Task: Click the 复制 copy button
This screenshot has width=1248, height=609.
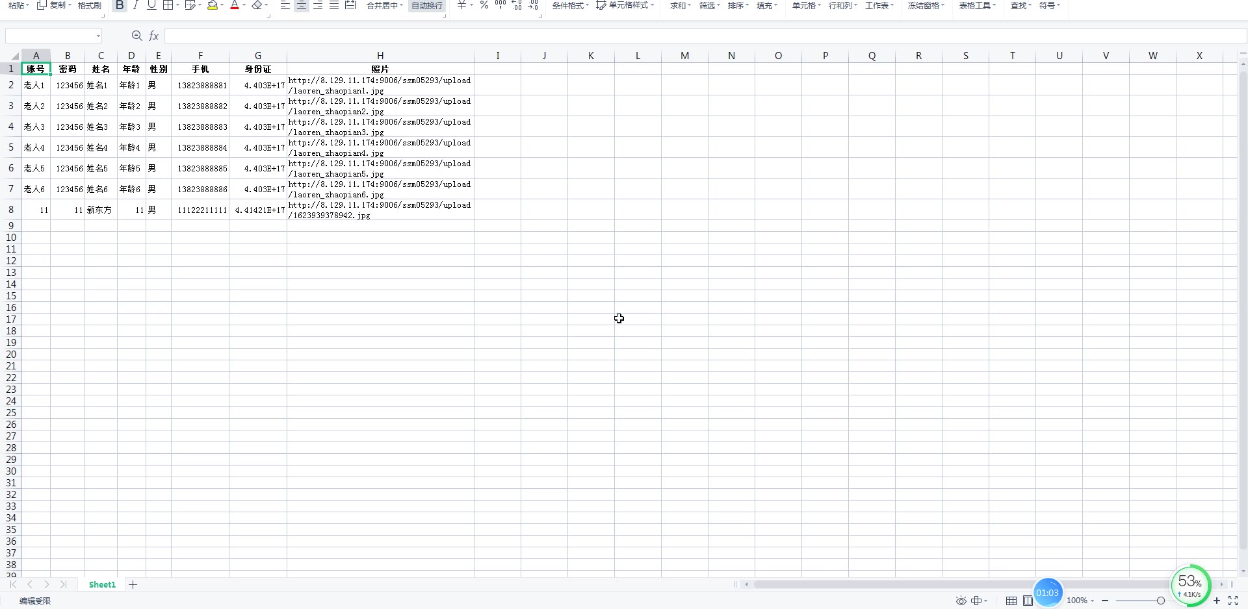Action: tap(54, 5)
